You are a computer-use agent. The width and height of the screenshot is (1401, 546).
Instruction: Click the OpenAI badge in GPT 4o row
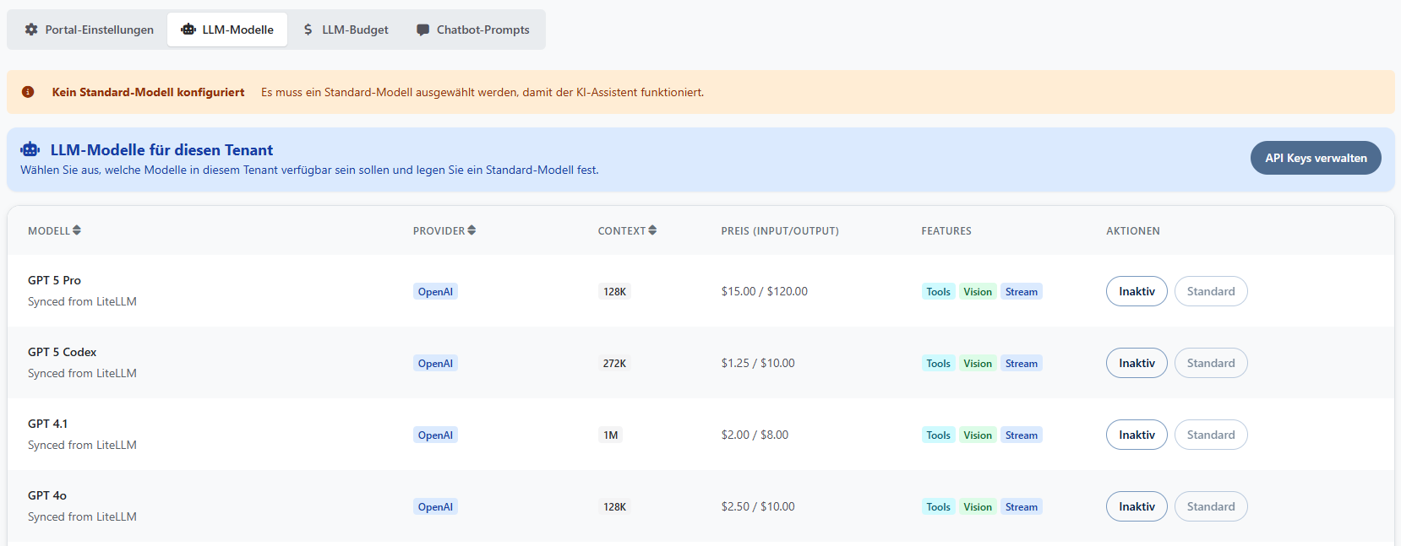point(435,507)
